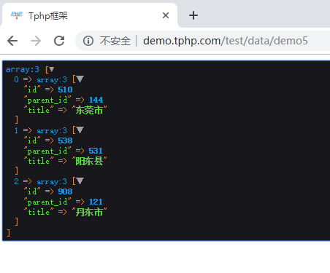Click the id value 908

(65, 191)
